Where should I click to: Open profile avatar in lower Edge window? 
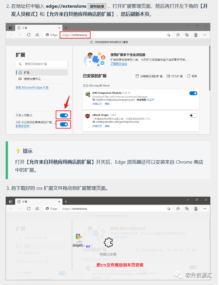point(196,209)
